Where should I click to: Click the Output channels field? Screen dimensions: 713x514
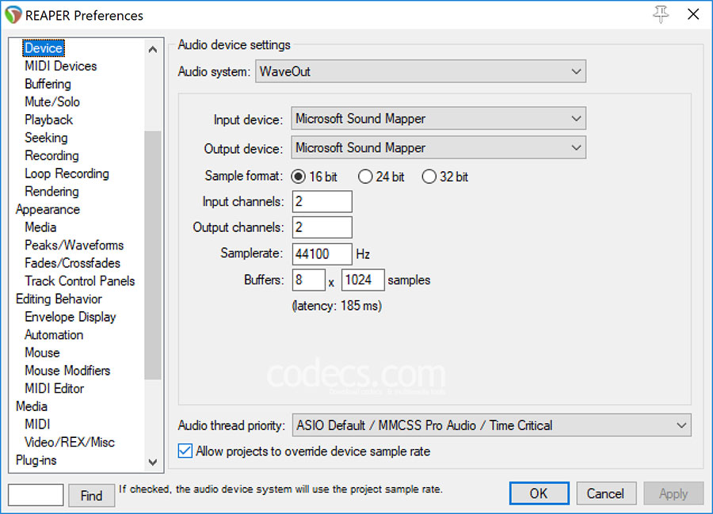pyautogui.click(x=322, y=227)
